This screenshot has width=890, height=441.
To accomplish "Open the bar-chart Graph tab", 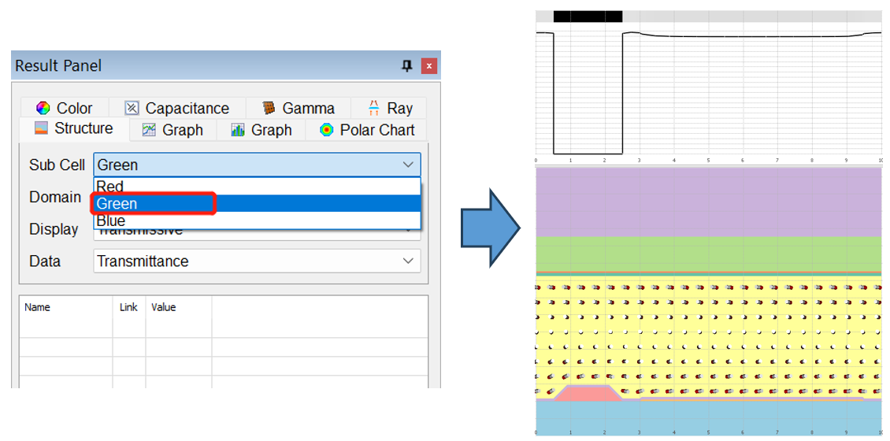I will pos(237,130).
